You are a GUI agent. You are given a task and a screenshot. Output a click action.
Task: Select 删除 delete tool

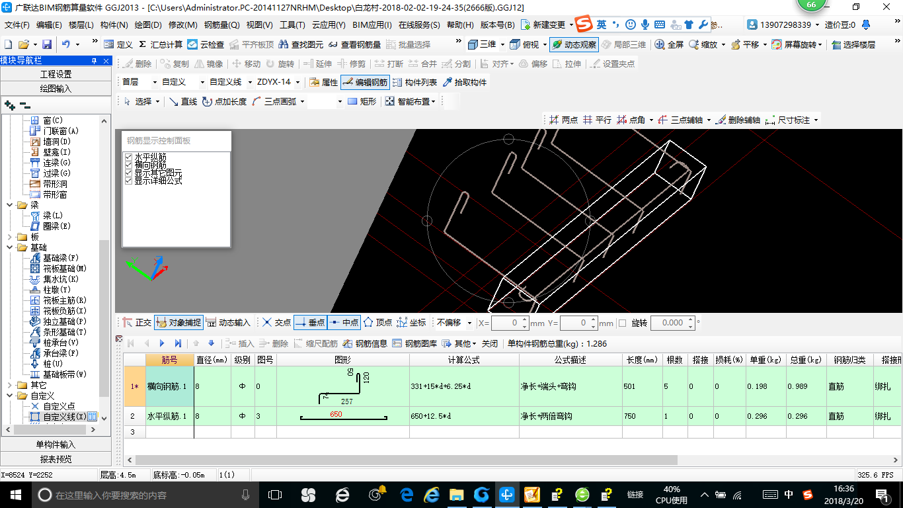[137, 64]
